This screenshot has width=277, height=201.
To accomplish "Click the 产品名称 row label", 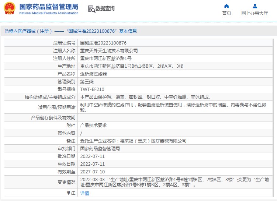I will pyautogui.click(x=66, y=74).
